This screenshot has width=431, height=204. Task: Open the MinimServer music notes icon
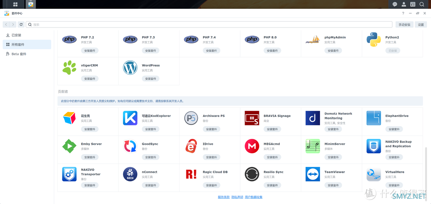(313, 146)
